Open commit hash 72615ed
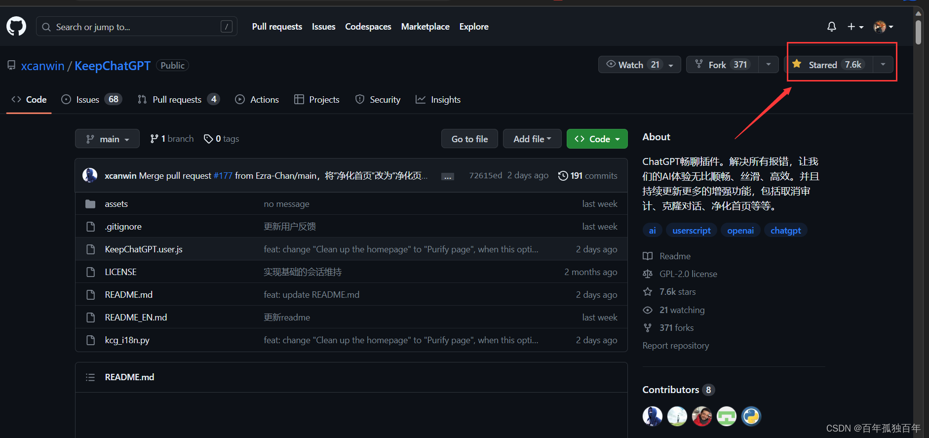This screenshot has width=929, height=438. [485, 176]
